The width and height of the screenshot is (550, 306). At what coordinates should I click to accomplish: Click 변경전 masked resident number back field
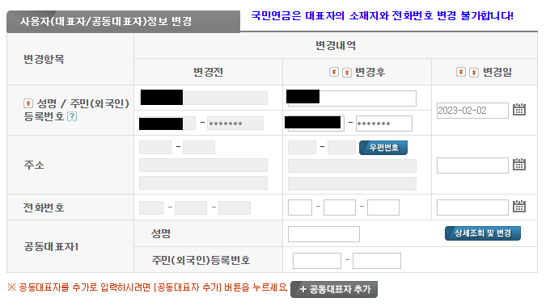coord(235,124)
